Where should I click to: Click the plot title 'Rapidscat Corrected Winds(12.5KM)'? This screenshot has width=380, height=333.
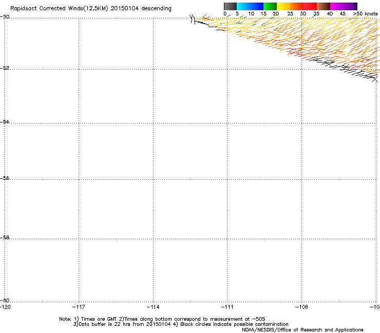click(59, 9)
